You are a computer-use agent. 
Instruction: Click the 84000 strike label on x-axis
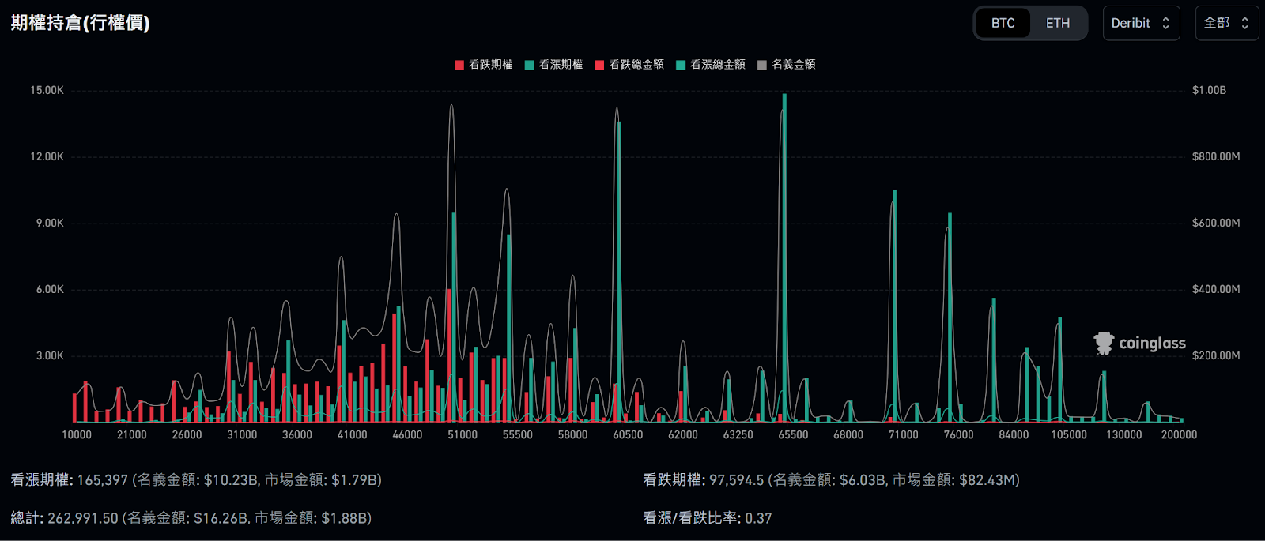point(1014,434)
